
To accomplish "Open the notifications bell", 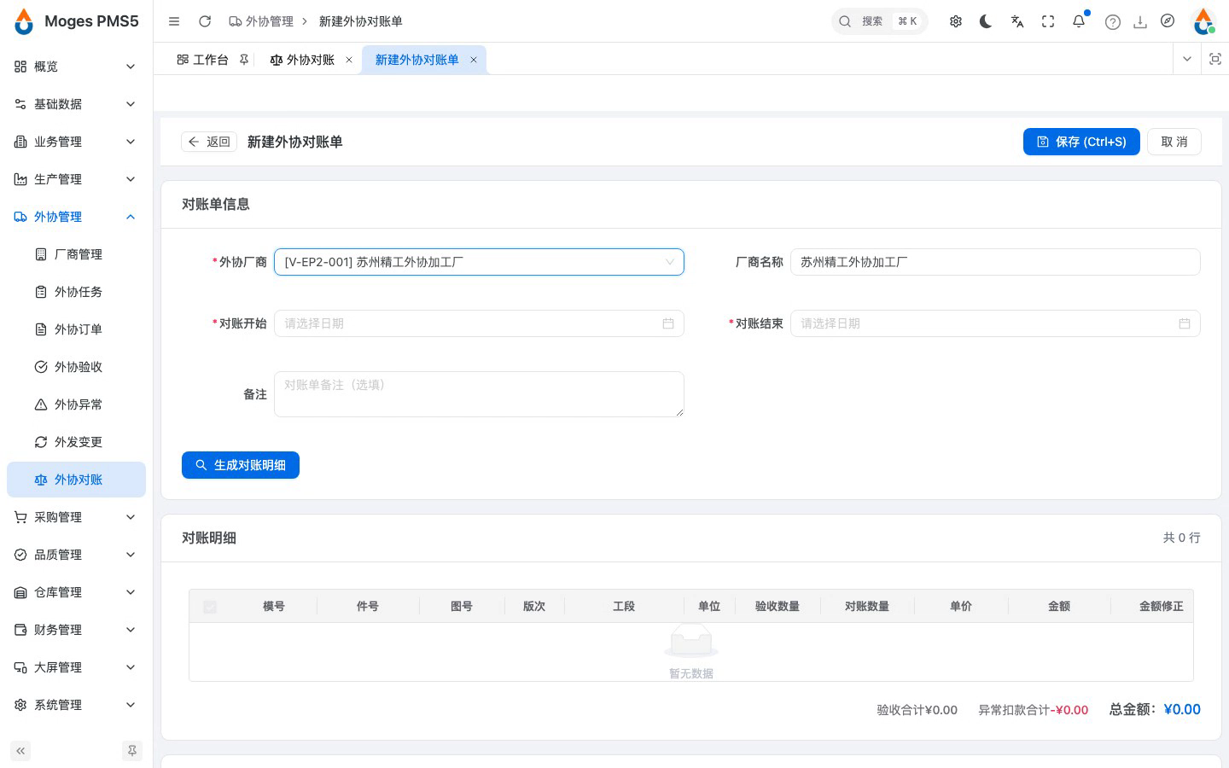I will click(x=1079, y=21).
